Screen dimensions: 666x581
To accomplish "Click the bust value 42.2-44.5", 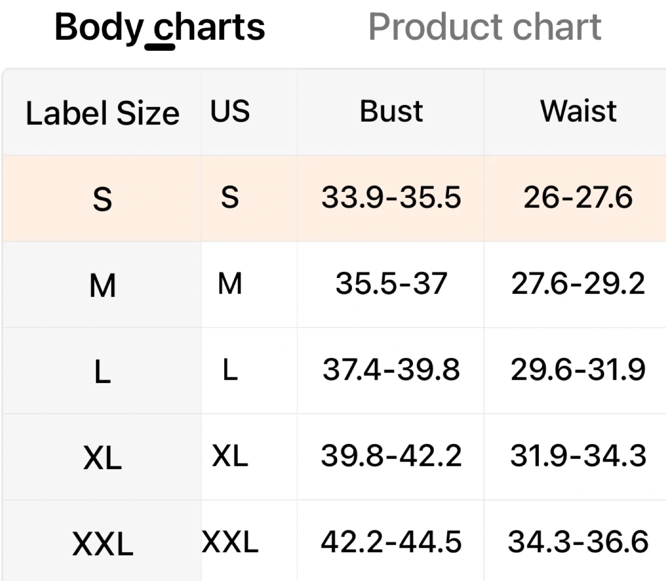I will coord(391,542).
